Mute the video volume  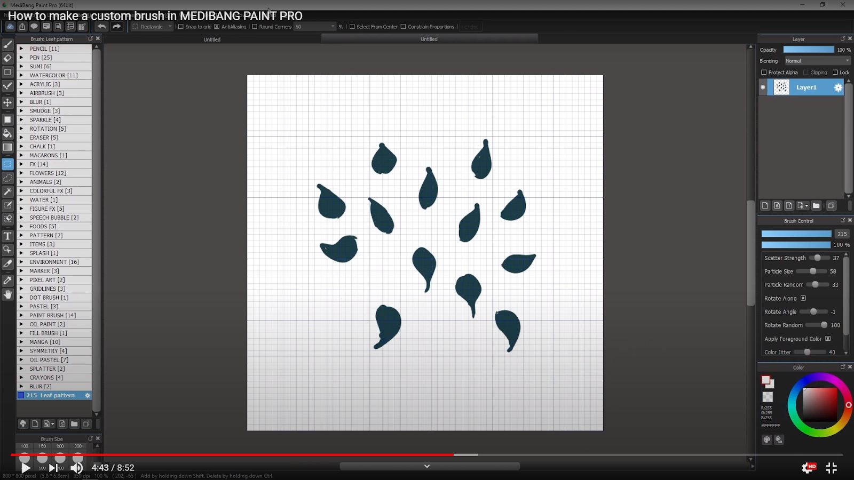(x=77, y=468)
